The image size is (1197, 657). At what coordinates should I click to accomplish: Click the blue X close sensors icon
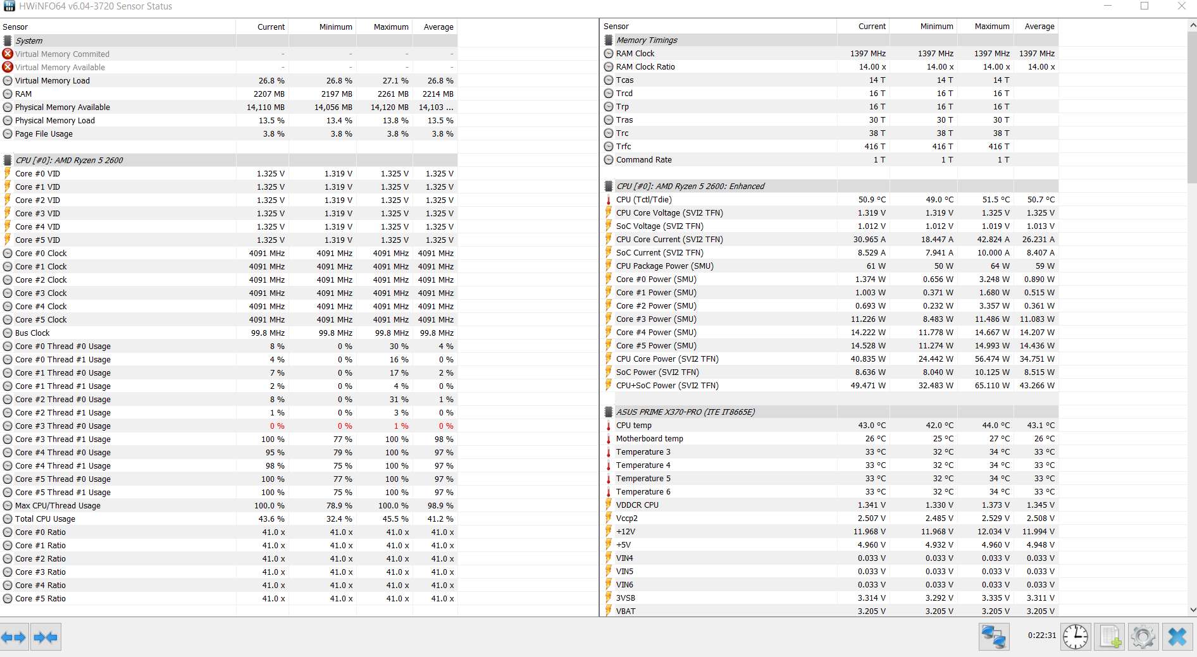pyautogui.click(x=1177, y=636)
